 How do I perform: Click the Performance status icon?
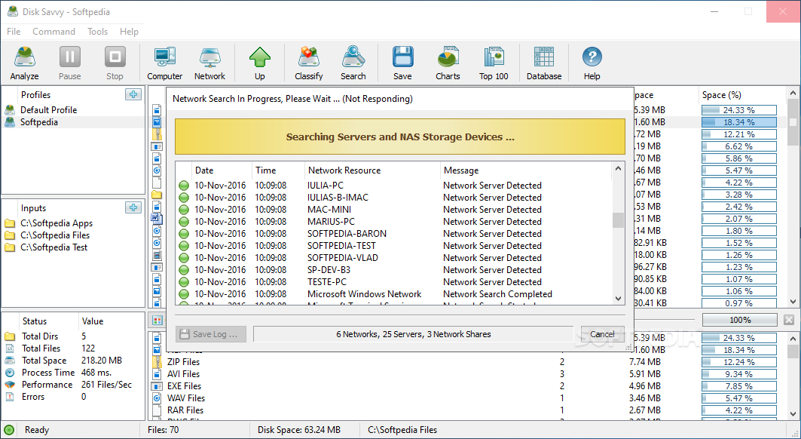[10, 385]
